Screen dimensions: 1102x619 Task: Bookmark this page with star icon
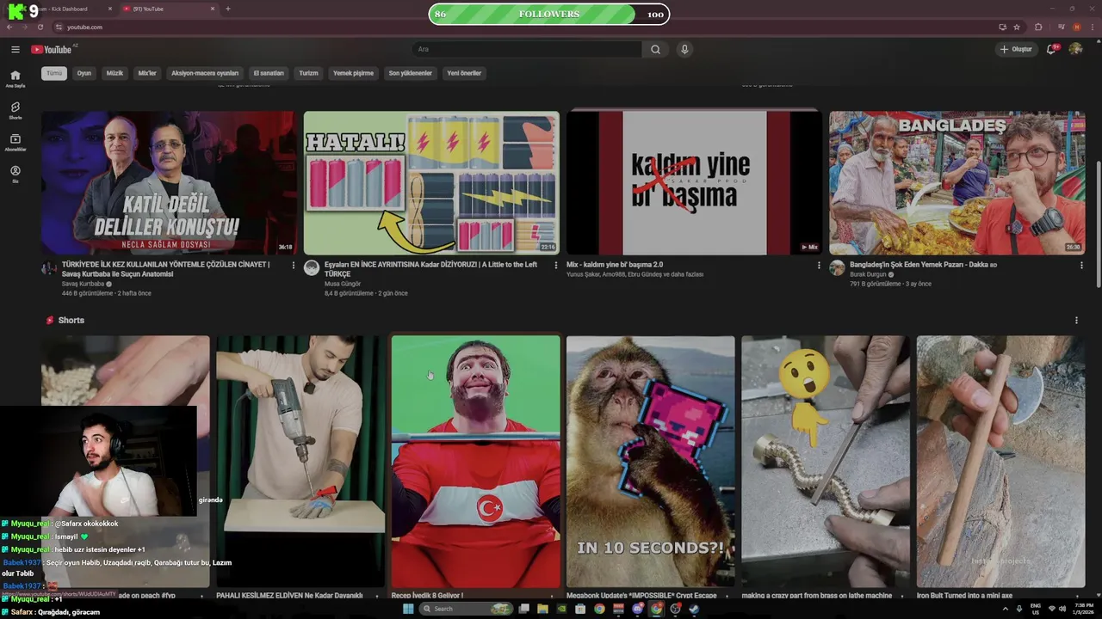(x=1017, y=27)
